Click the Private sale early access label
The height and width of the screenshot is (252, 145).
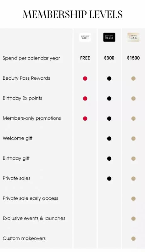point(31,198)
